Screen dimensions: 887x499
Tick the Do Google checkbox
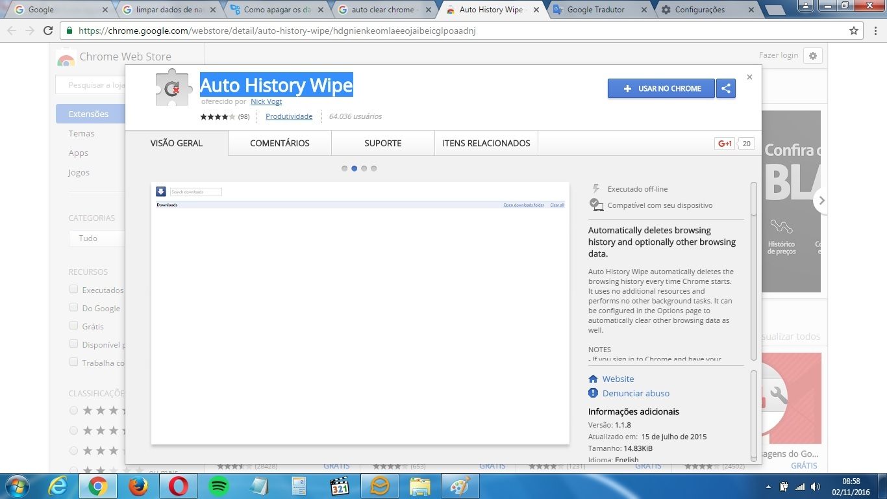(73, 308)
